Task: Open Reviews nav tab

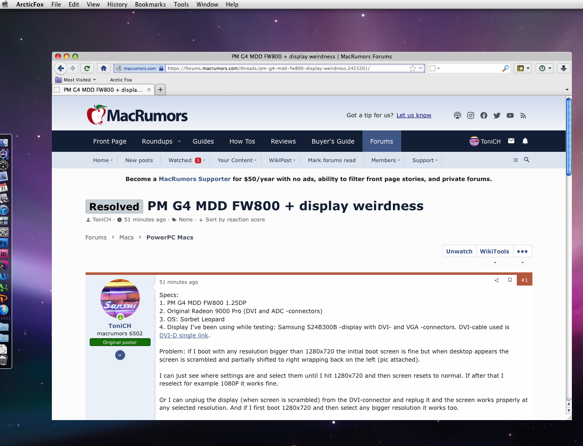Action: pos(283,142)
